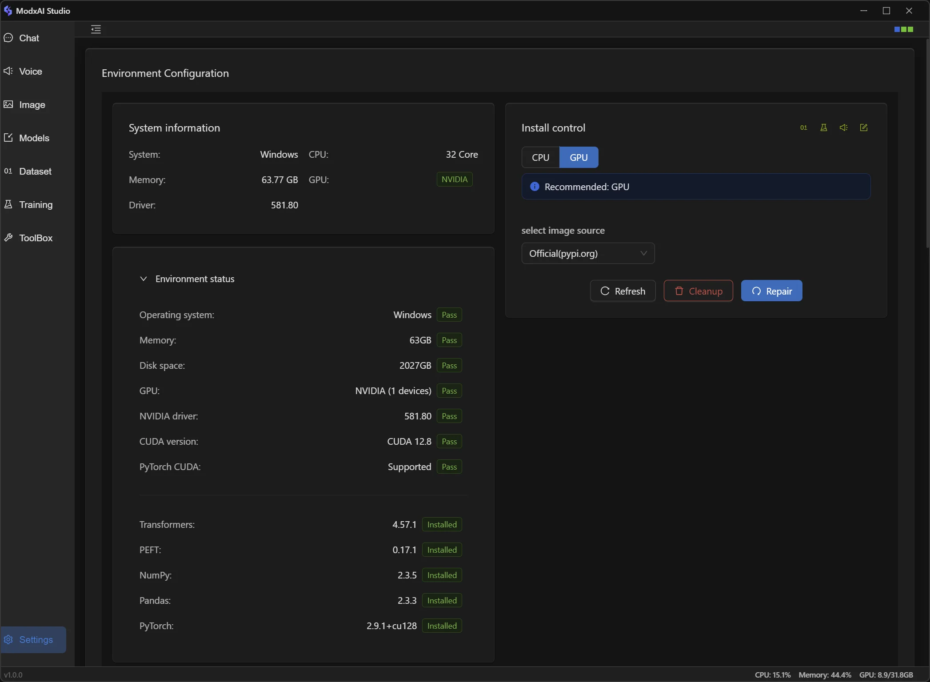Click the voice speaker icon in Install control
The image size is (930, 682).
click(843, 128)
